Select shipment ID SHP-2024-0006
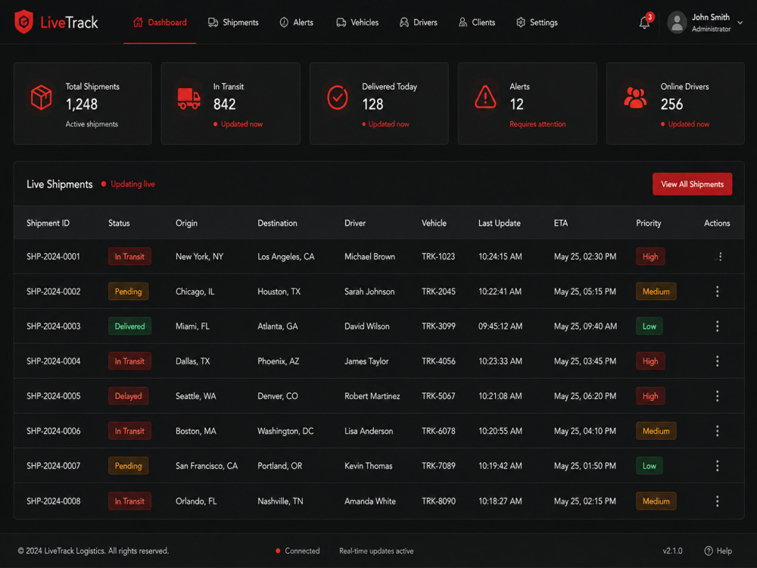The height and width of the screenshot is (568, 757). click(x=53, y=431)
